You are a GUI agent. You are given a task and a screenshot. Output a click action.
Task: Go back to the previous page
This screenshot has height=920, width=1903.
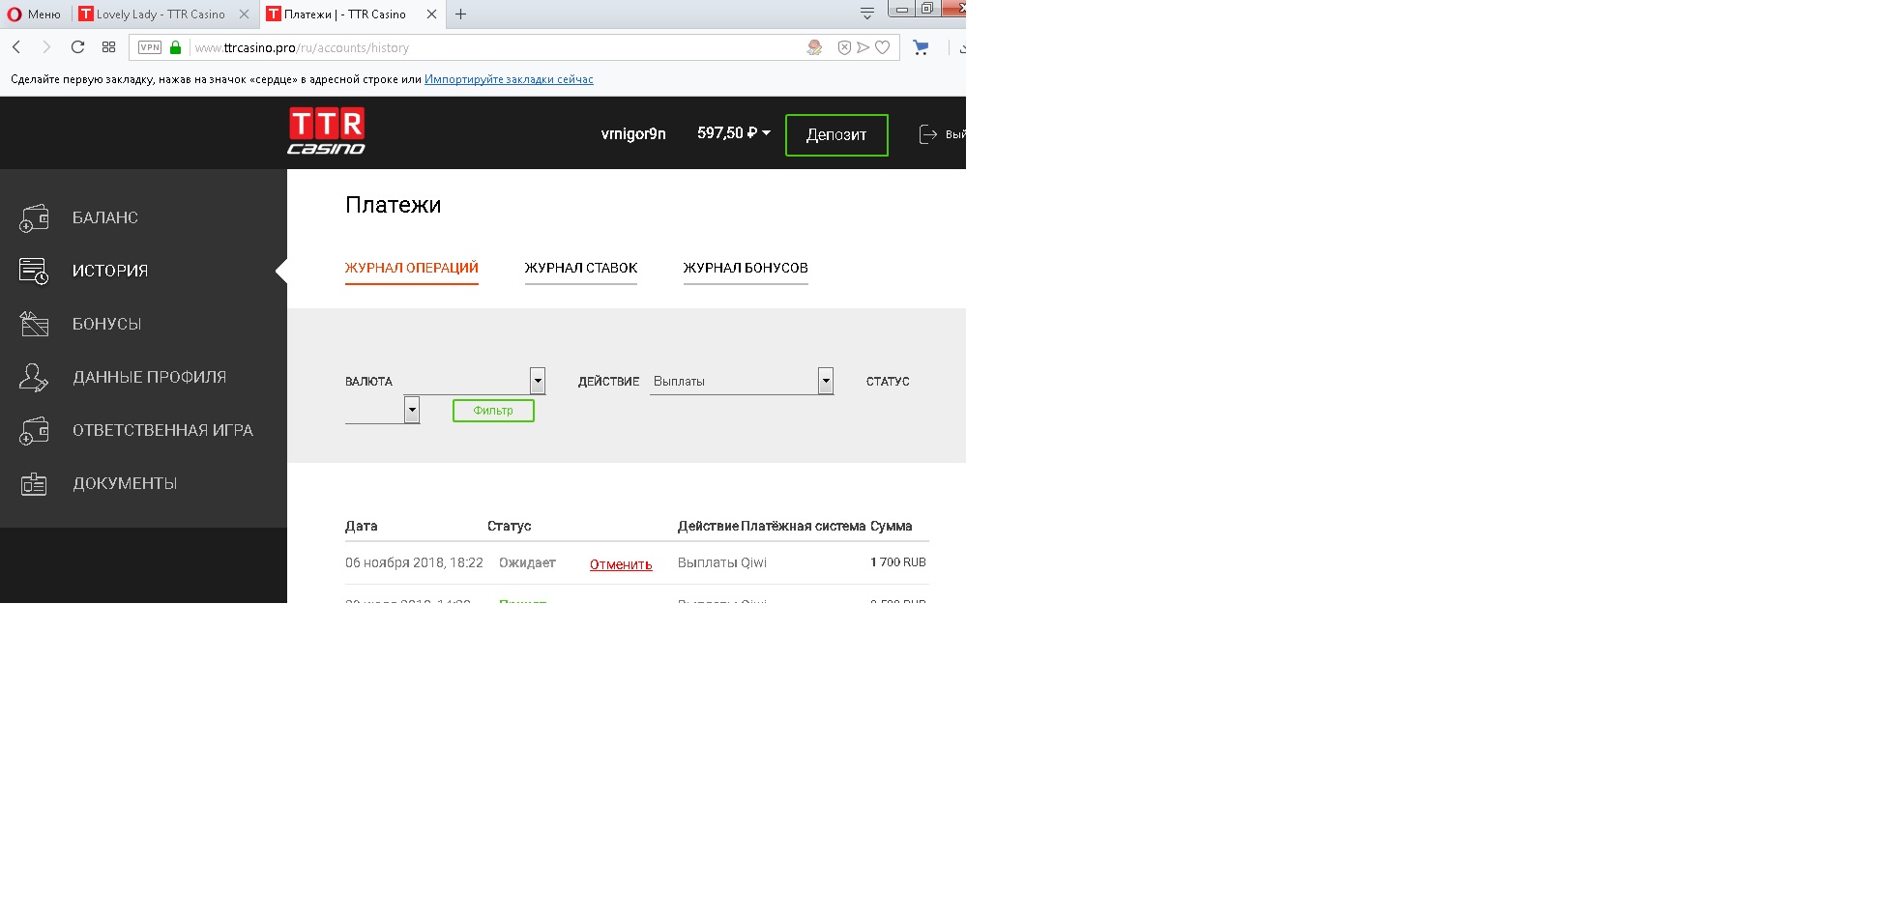point(16,47)
